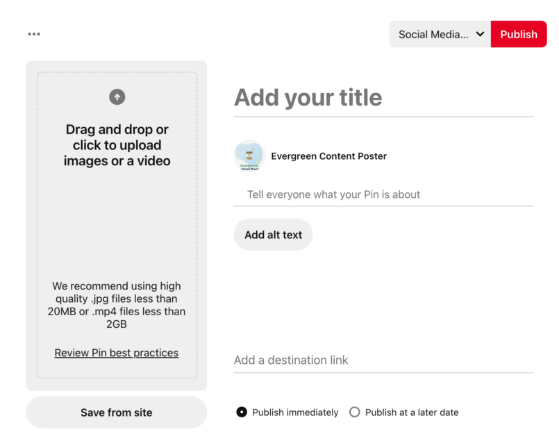
Task: Click the Add a destination link field
Action: (383, 360)
